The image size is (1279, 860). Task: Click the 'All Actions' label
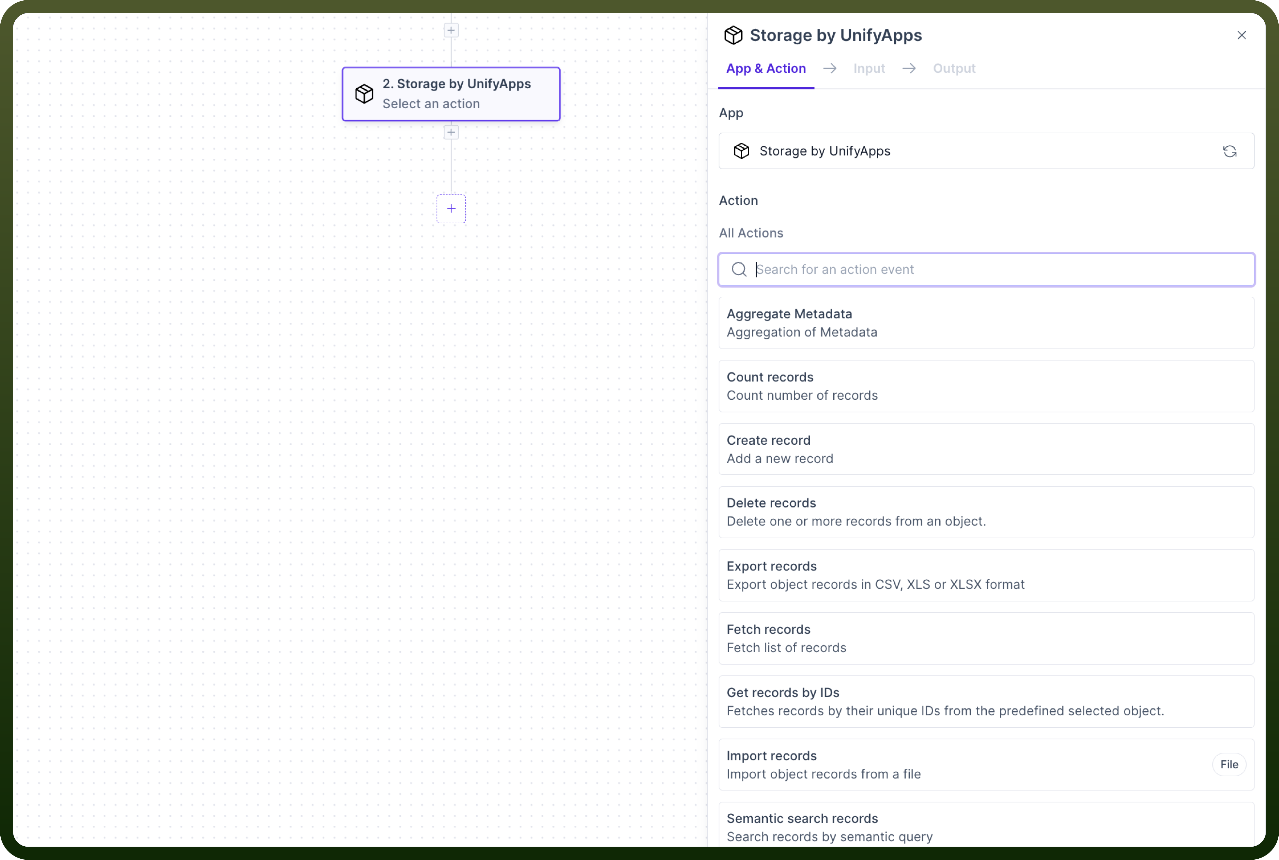point(751,233)
